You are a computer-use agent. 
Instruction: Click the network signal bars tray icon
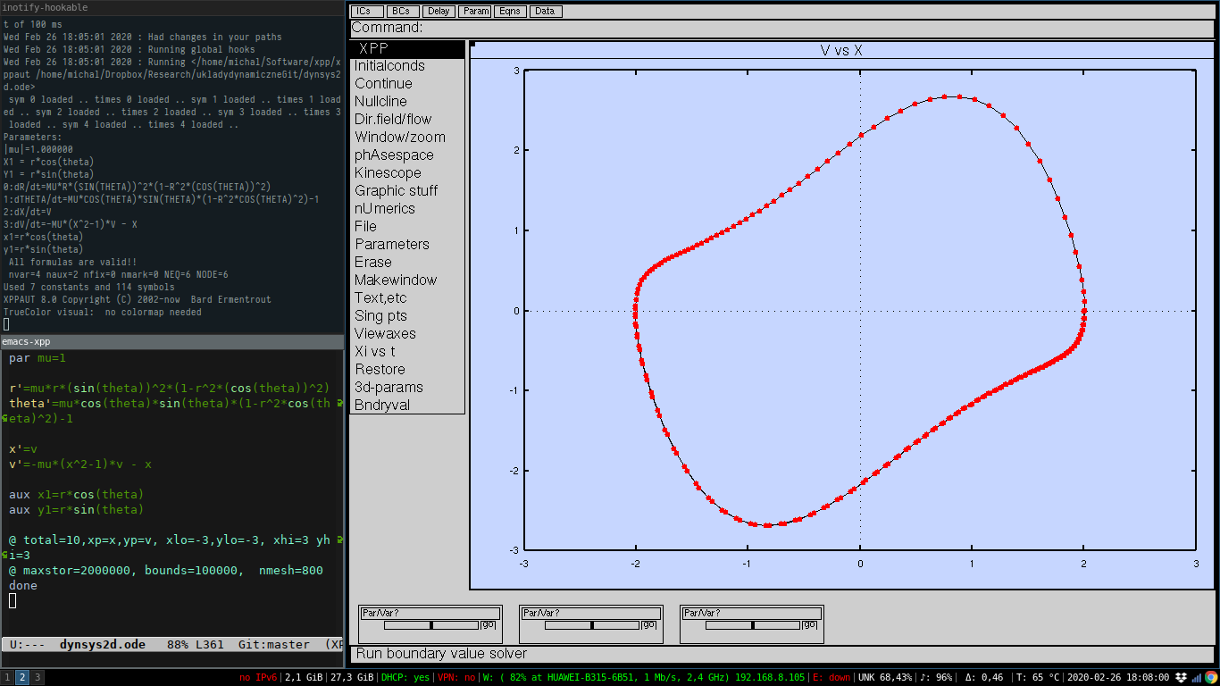[1196, 678]
